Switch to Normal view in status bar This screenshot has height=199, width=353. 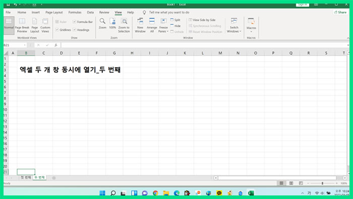[281, 183]
